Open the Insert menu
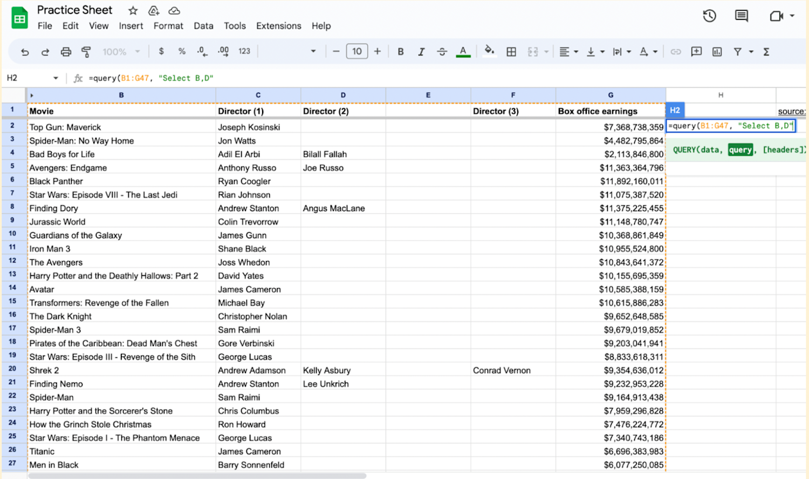809x479 pixels. click(x=131, y=26)
